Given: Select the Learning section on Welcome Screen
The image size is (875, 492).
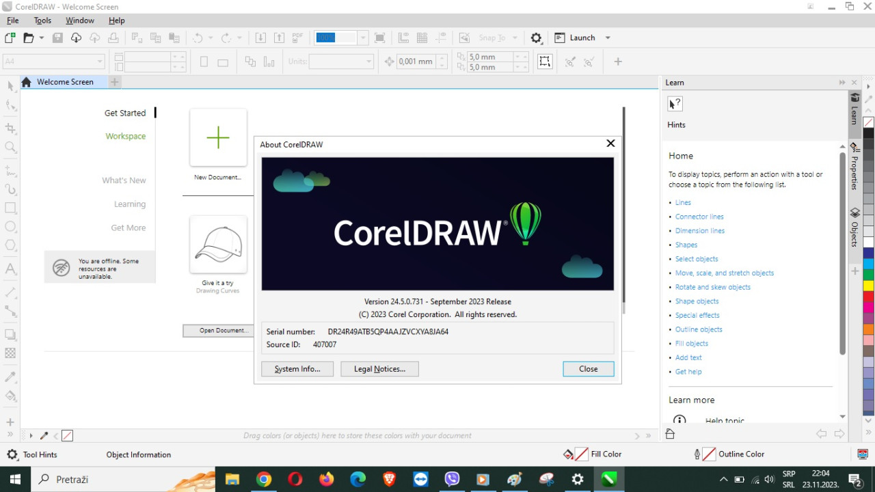Looking at the screenshot, I should tap(130, 204).
